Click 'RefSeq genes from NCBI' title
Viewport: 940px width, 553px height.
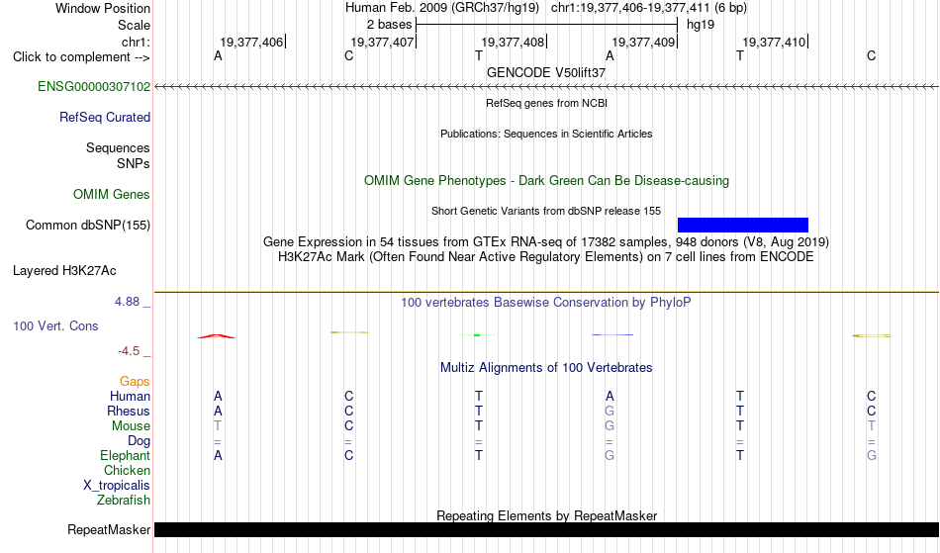pyautogui.click(x=547, y=103)
